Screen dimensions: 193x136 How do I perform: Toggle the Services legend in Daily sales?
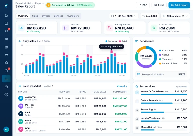click(111, 41)
